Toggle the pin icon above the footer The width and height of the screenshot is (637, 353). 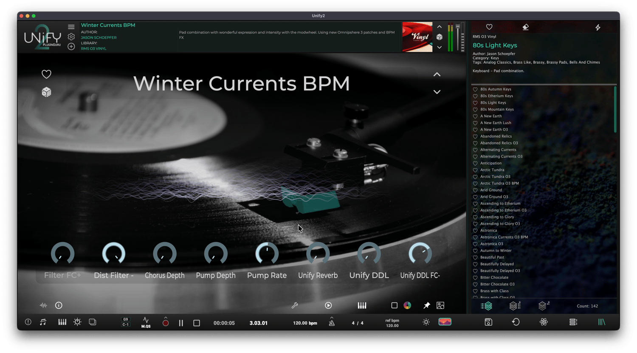426,305
